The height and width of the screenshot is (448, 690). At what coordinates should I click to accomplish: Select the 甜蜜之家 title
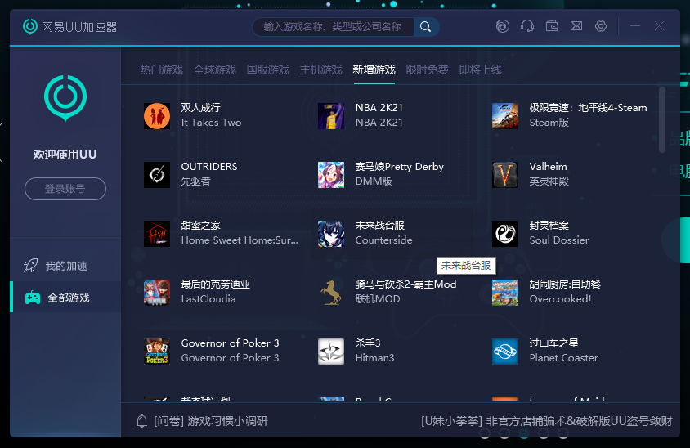(200, 226)
